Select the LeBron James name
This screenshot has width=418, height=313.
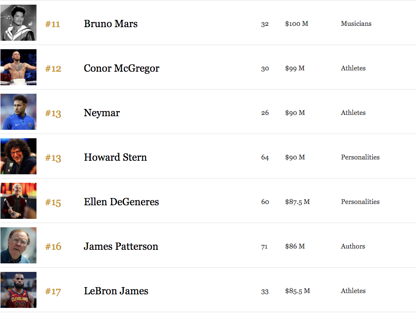pyautogui.click(x=116, y=291)
